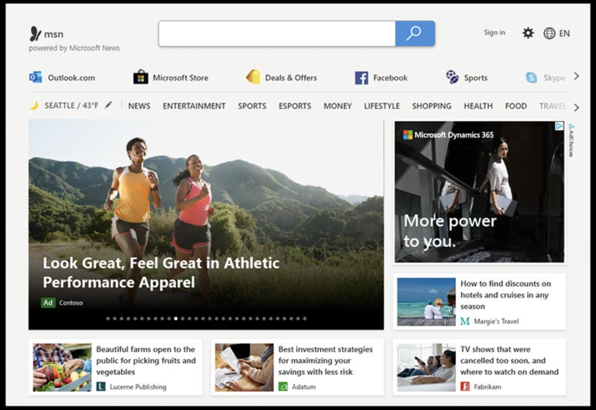596x410 pixels.
Task: Open the EN language globe selector
Action: click(x=549, y=34)
